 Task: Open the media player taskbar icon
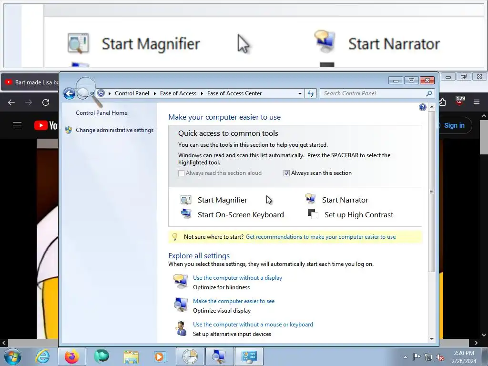tap(161, 356)
